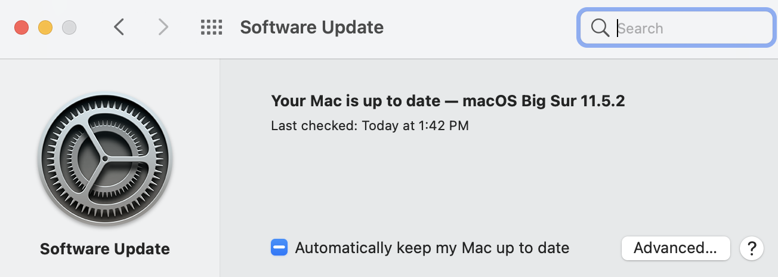
Task: Click the Software Update gear icon
Action: point(106,159)
